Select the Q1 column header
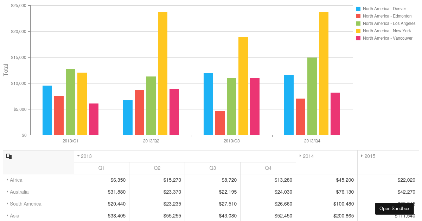Viewport: 422px width, 221px height. pos(102,168)
